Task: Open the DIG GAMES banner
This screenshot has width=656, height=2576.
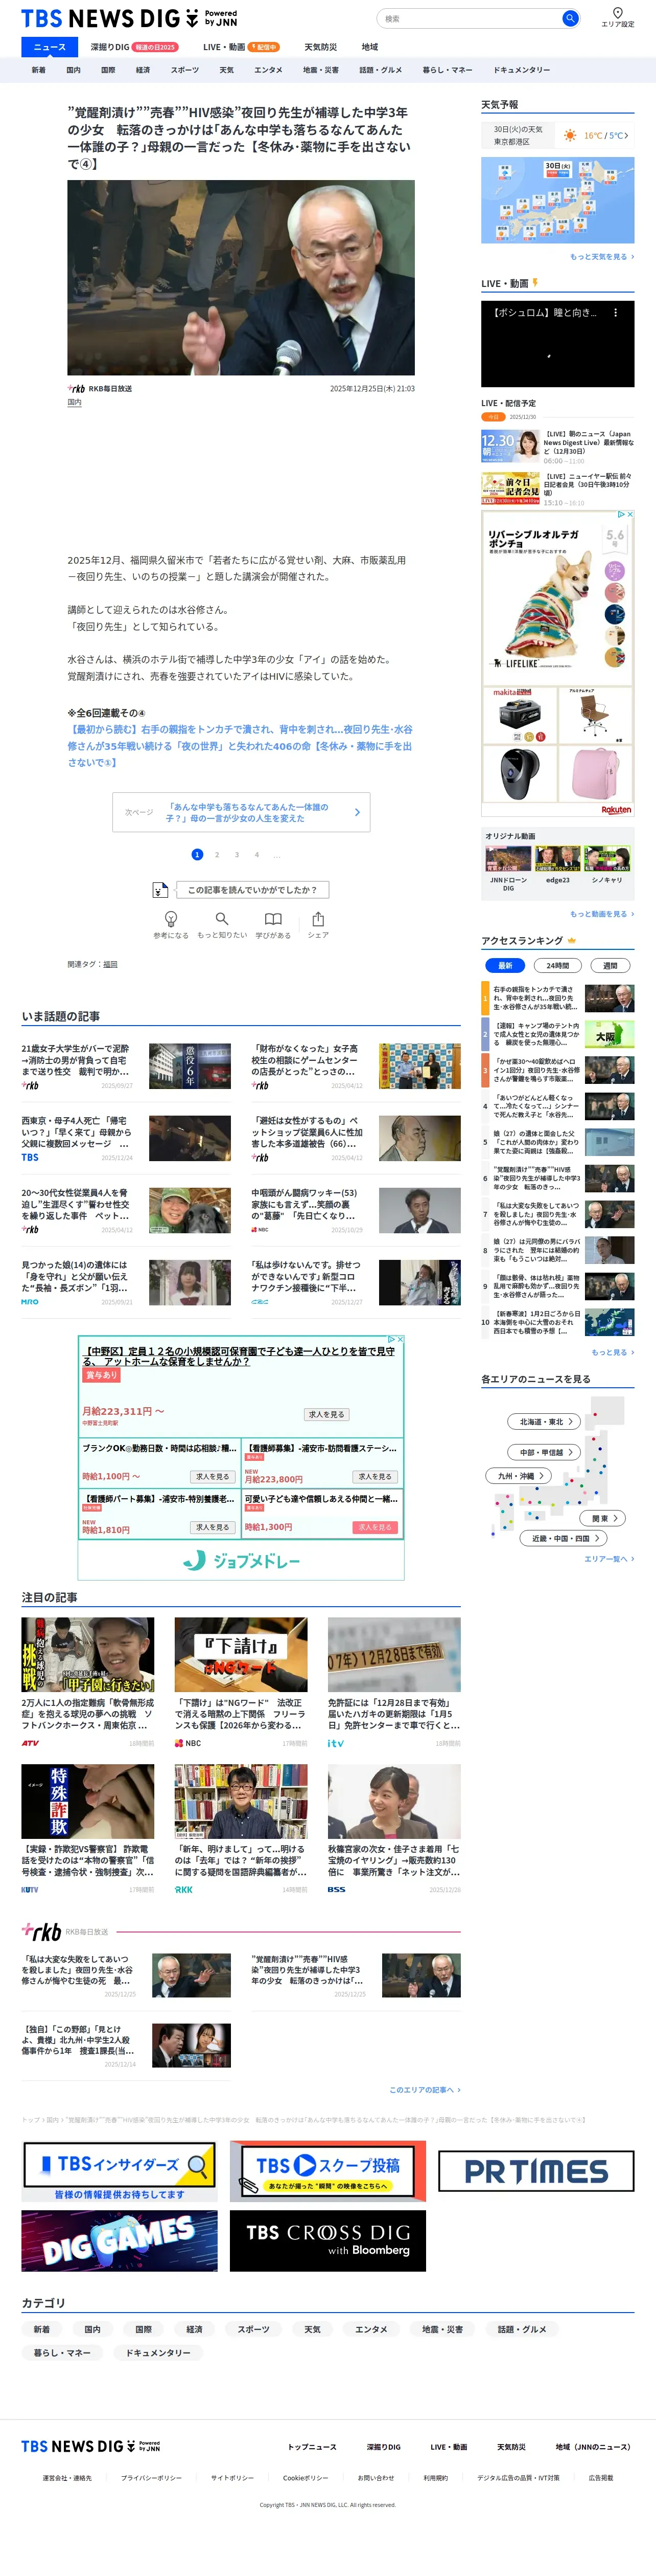Action: pyautogui.click(x=119, y=2241)
